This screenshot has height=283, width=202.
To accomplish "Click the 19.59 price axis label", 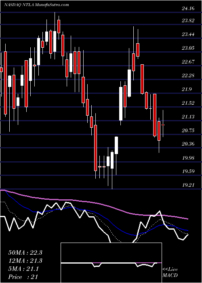I will [188, 171].
